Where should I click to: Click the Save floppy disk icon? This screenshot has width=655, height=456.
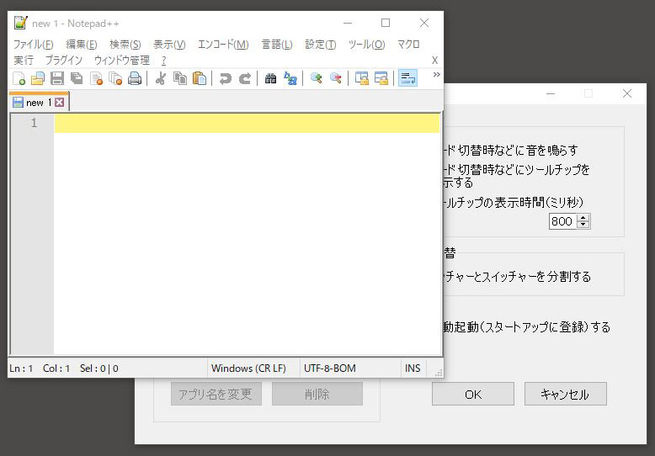pos(57,78)
